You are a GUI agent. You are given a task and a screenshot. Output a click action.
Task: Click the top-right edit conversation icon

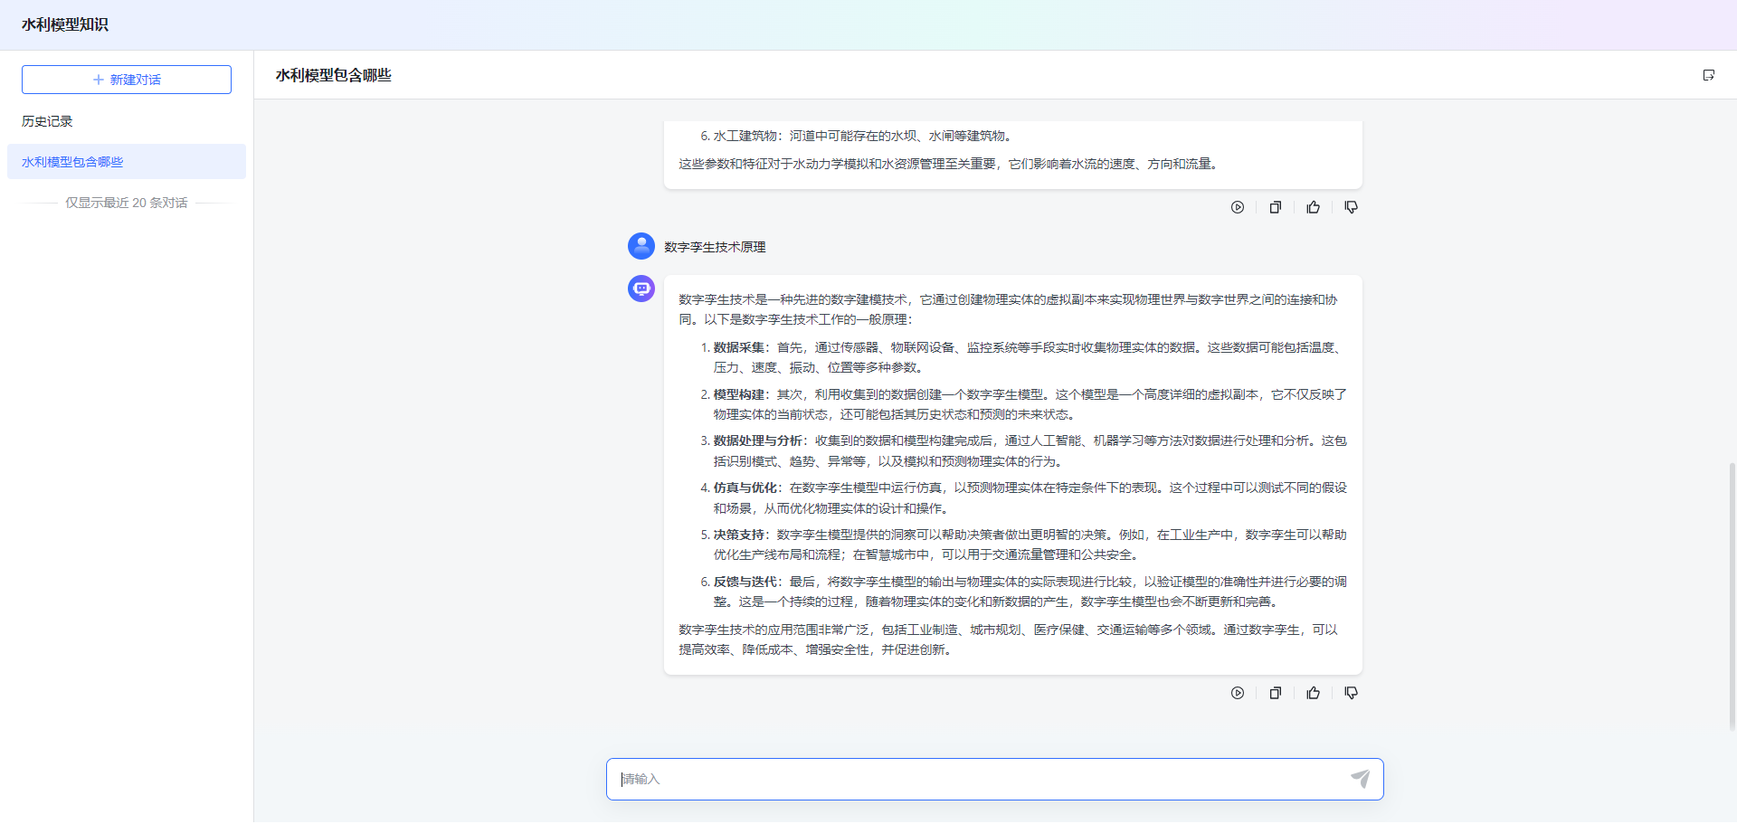tap(1708, 75)
